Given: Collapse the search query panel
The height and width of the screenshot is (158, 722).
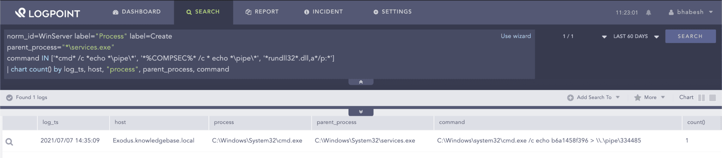Looking at the screenshot, I should click(x=361, y=82).
